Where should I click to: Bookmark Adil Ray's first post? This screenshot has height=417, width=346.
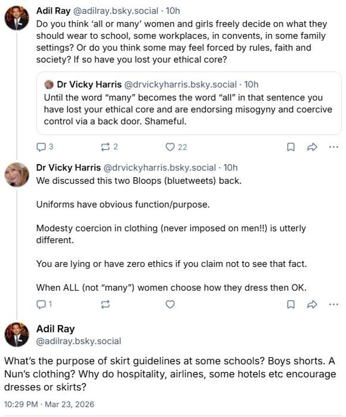pyautogui.click(x=291, y=147)
